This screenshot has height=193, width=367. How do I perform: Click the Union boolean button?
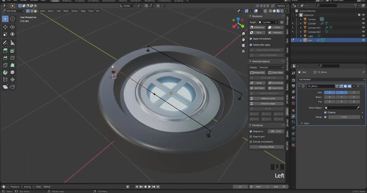coord(276,27)
